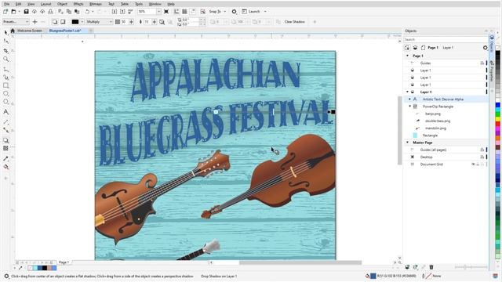Click the yellow swatch in color palette
The image size is (502, 282).
[498, 119]
